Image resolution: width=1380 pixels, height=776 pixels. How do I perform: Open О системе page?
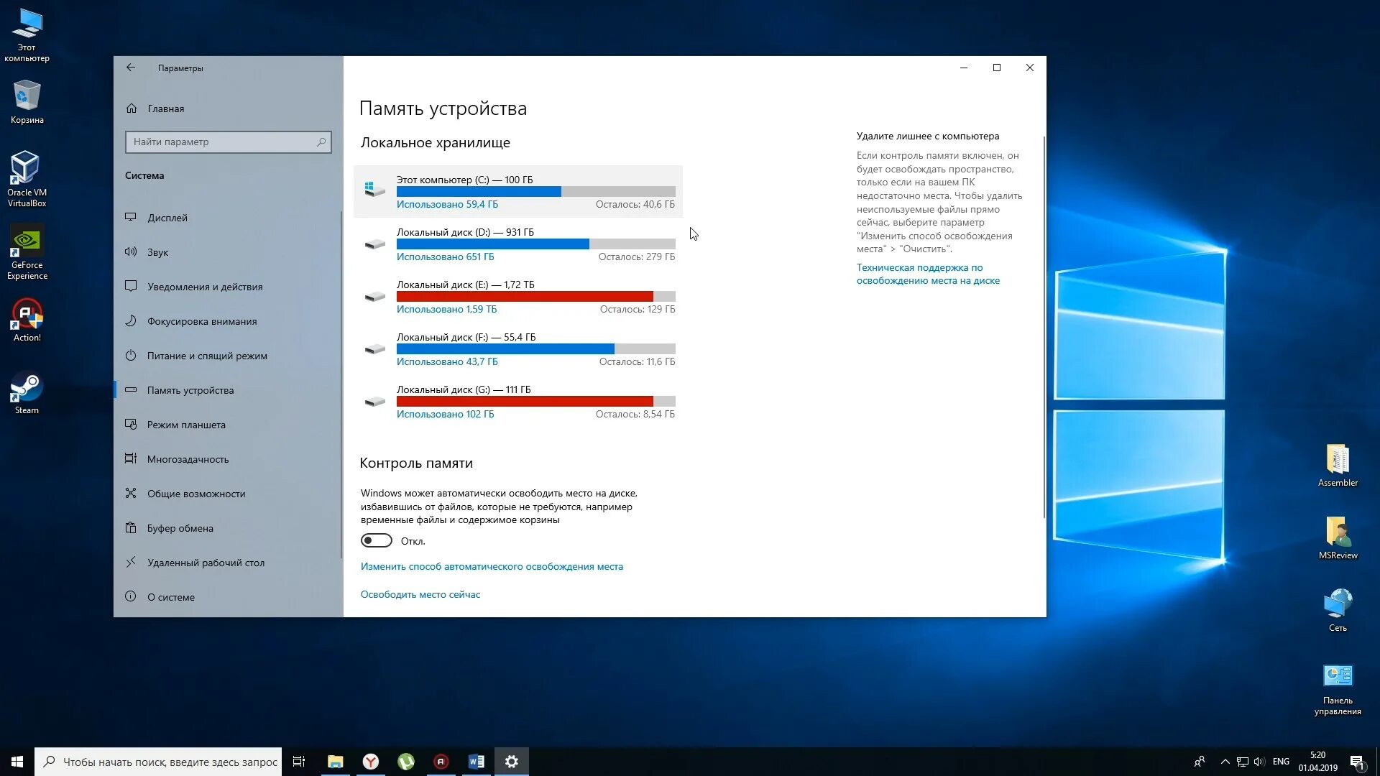170,597
